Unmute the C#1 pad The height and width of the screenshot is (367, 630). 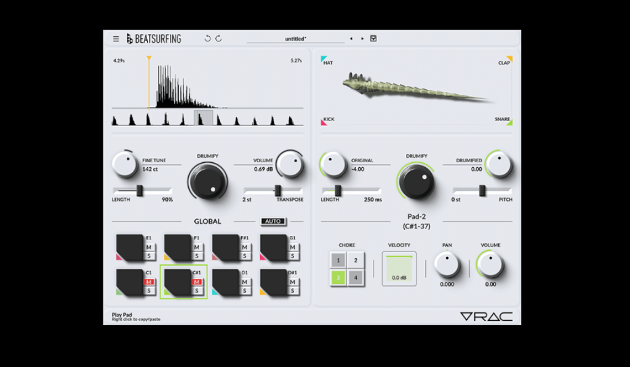pos(197,282)
